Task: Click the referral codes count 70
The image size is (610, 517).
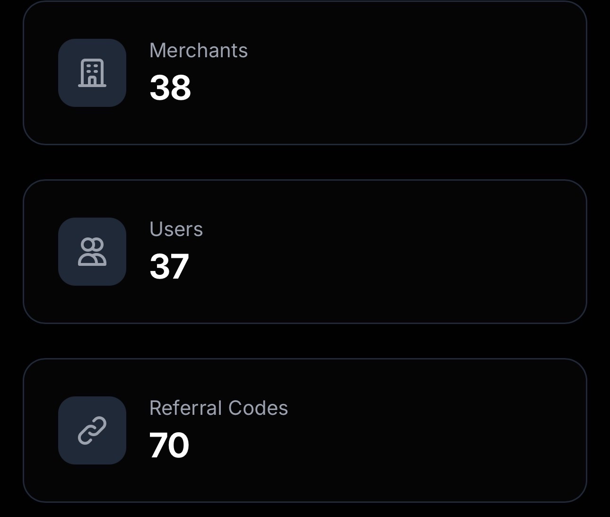Action: point(169,446)
